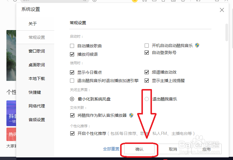The height and width of the screenshot is (160, 233).
Task: Close the 系统设置 dialog
Action: click(222, 10)
